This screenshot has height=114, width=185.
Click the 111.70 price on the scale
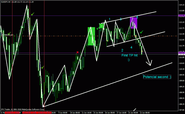click(x=182, y=46)
